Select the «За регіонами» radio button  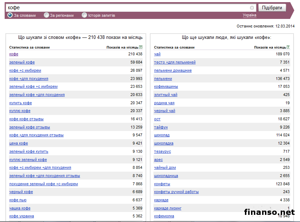(x=46, y=15)
